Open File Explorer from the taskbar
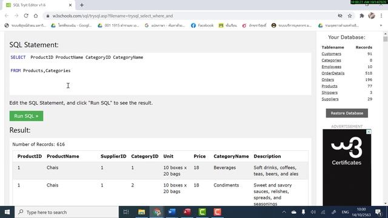Screen dimensions: 388x218 pyautogui.click(x=141, y=212)
